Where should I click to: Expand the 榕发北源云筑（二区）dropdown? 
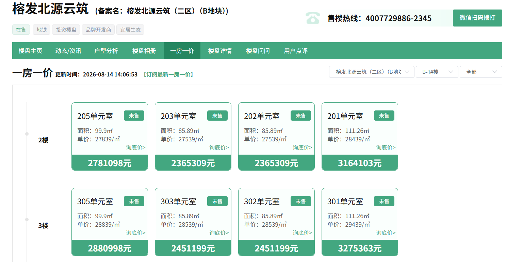pyautogui.click(x=372, y=72)
